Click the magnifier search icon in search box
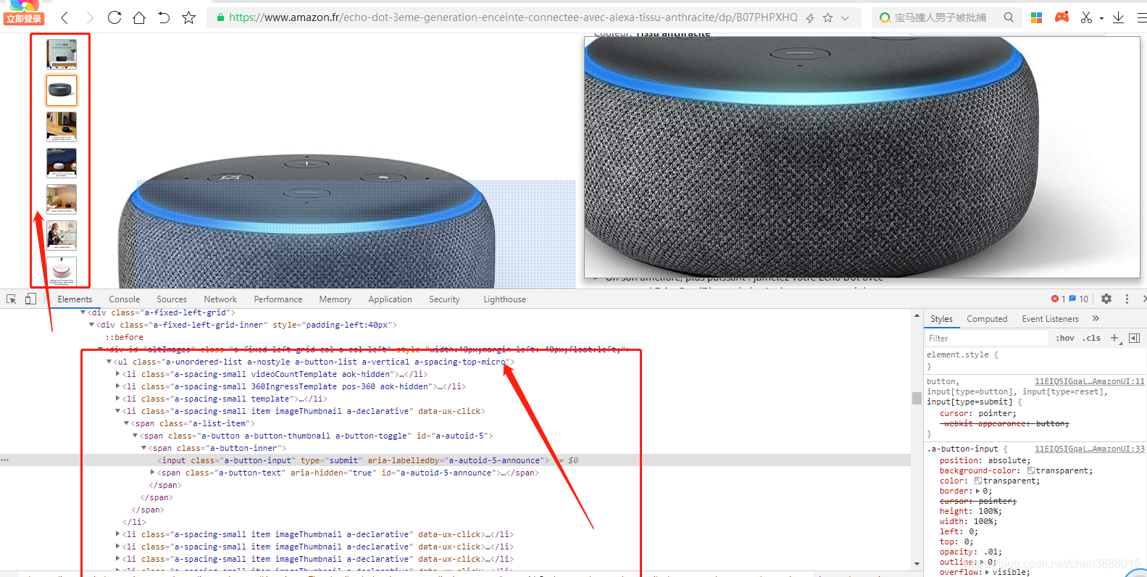Image resolution: width=1147 pixels, height=577 pixels. [1009, 17]
